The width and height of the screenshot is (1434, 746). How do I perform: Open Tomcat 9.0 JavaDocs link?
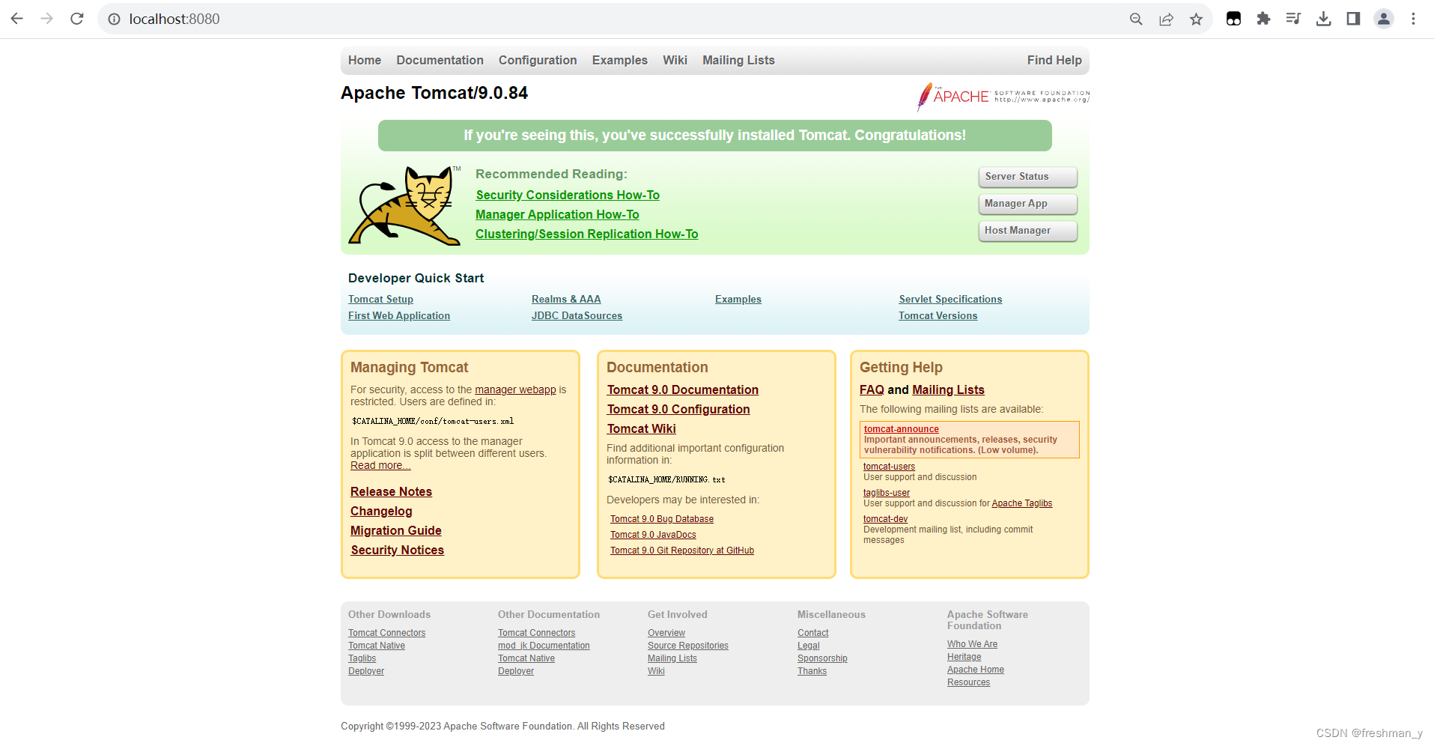point(653,535)
